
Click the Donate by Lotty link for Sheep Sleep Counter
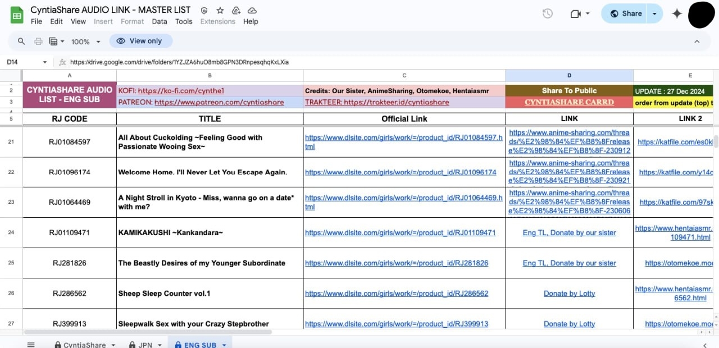569,293
